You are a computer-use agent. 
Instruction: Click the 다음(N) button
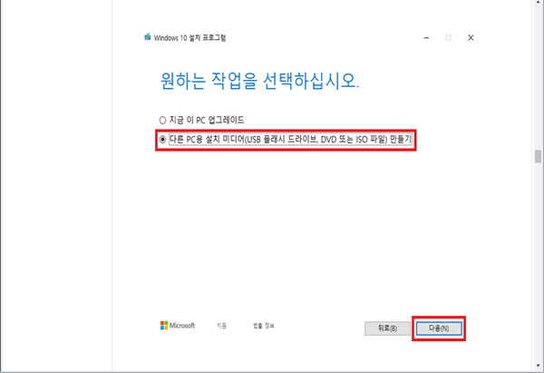[439, 329]
